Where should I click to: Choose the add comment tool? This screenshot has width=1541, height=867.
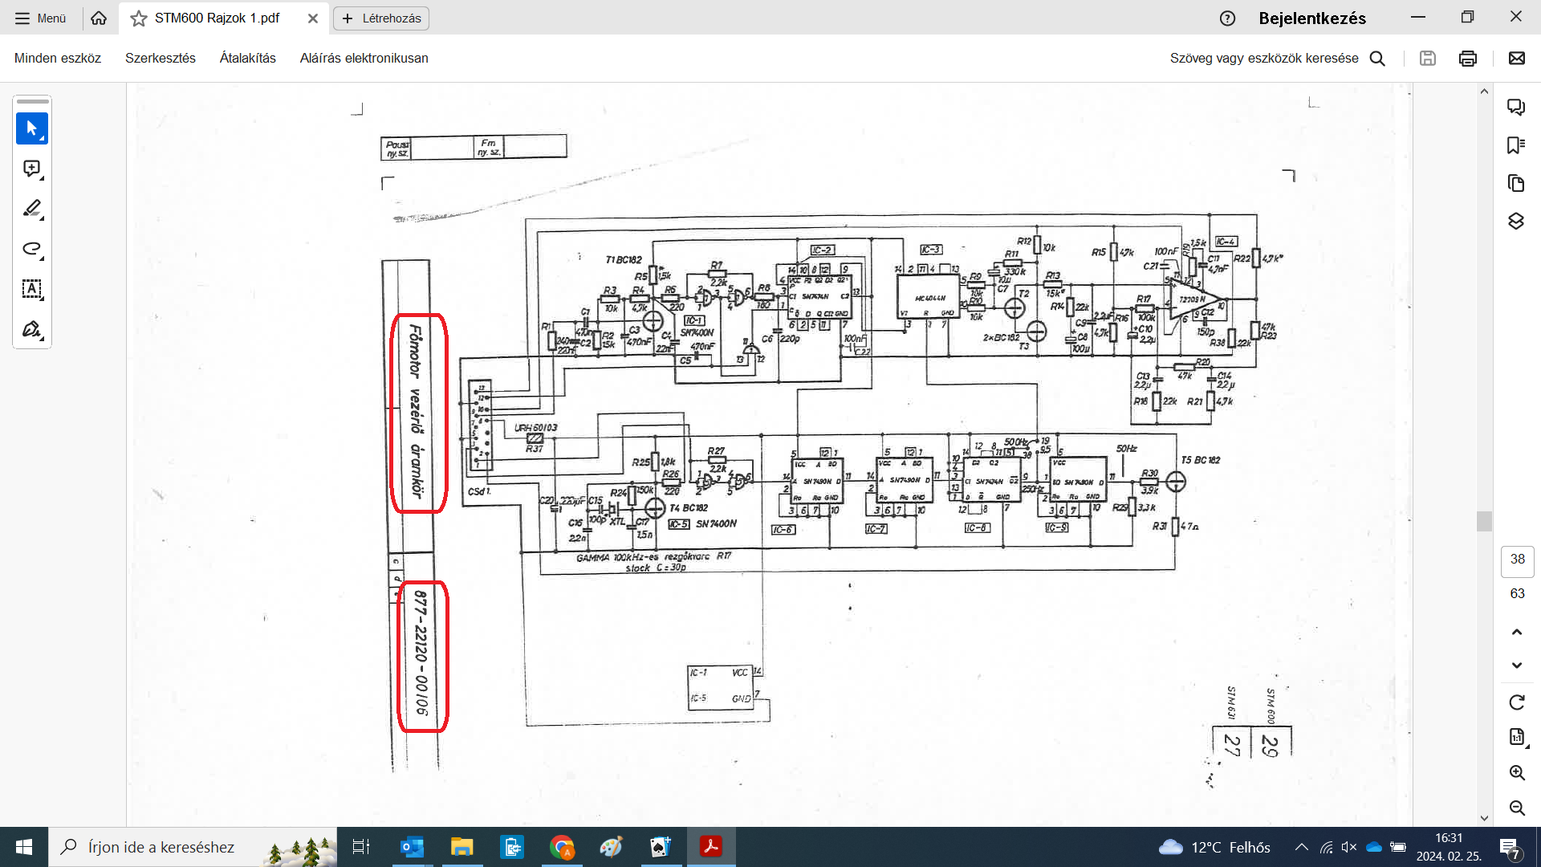[x=32, y=169]
